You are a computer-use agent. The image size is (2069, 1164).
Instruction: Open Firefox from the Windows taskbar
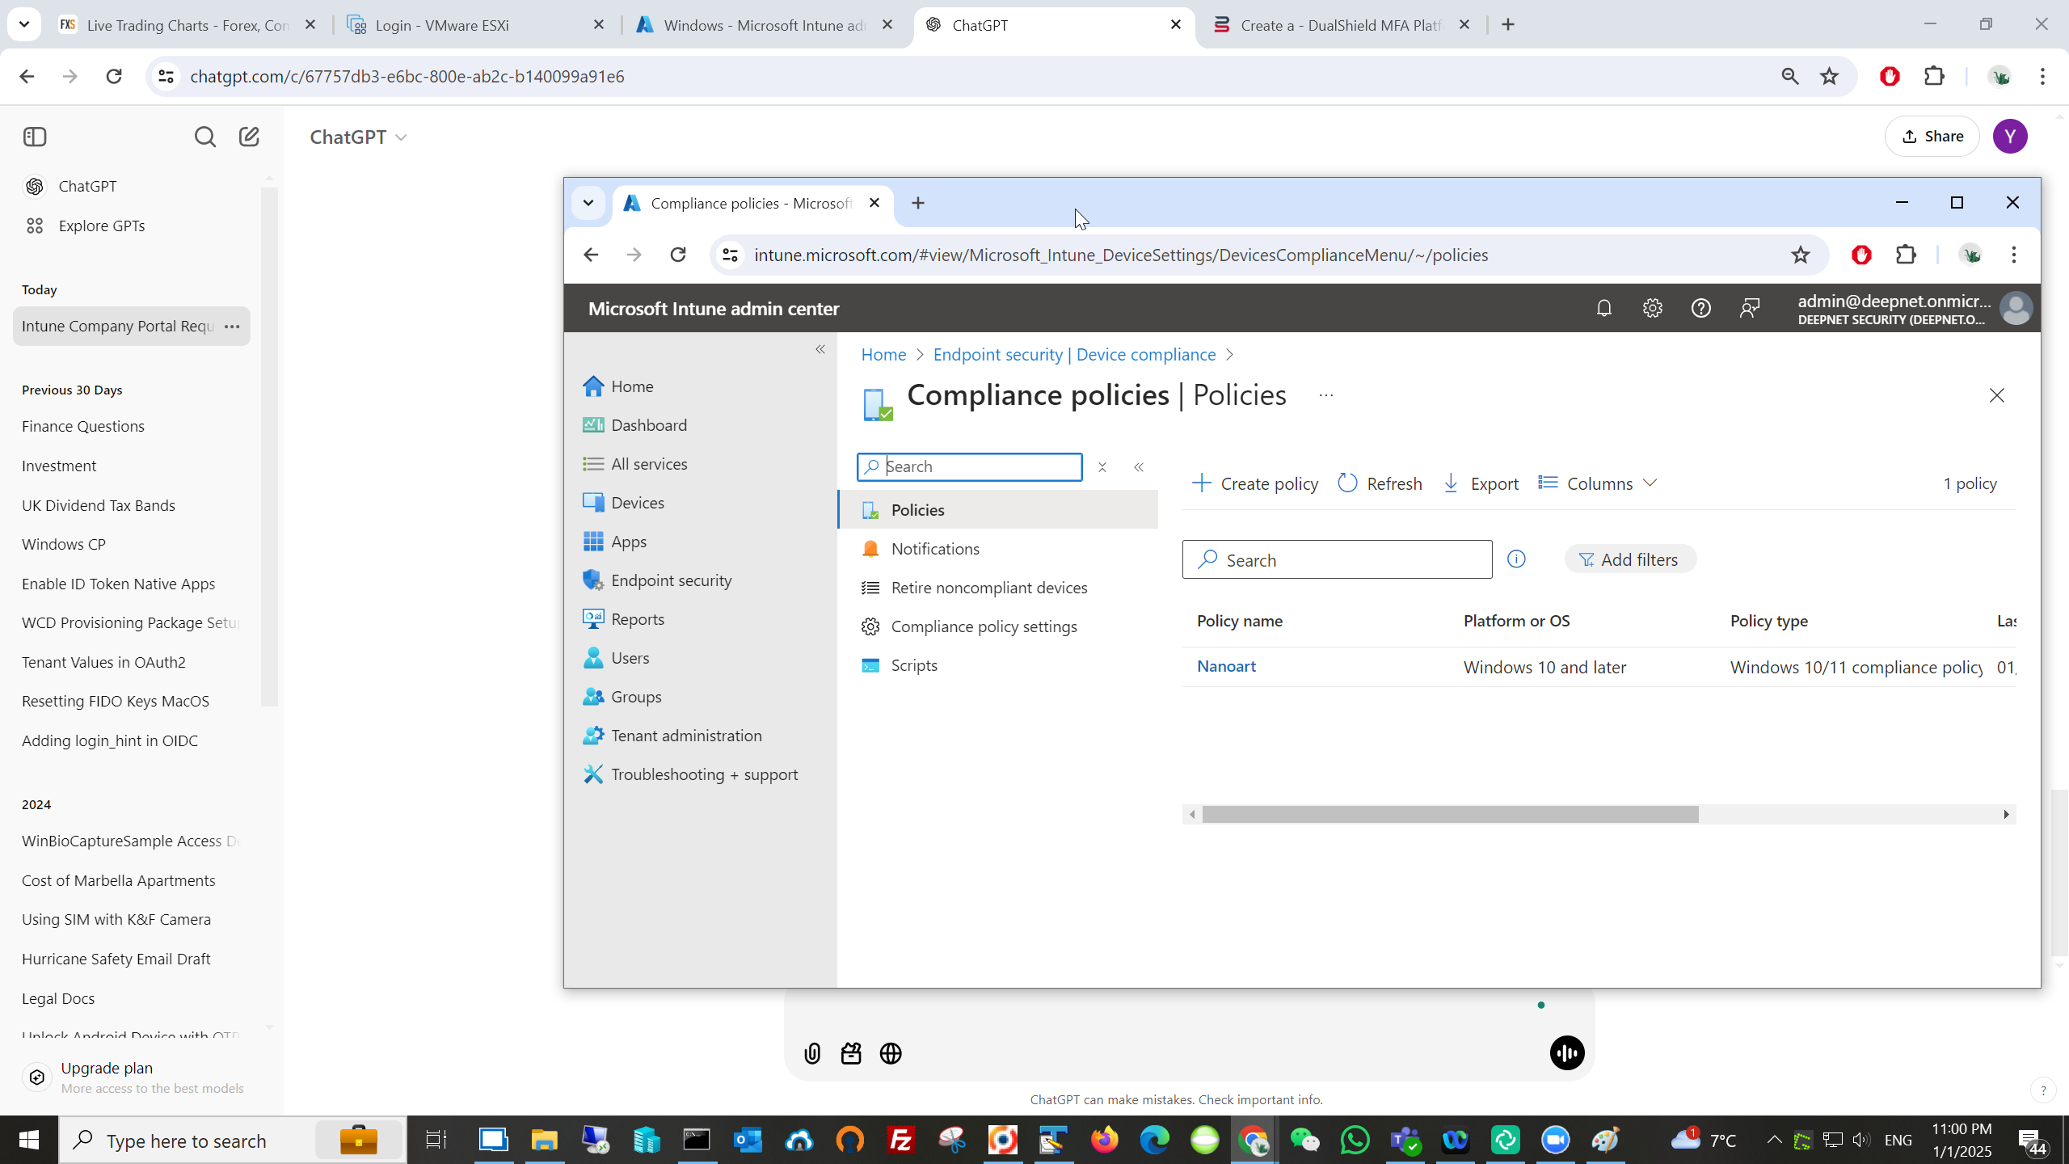[1104, 1141]
